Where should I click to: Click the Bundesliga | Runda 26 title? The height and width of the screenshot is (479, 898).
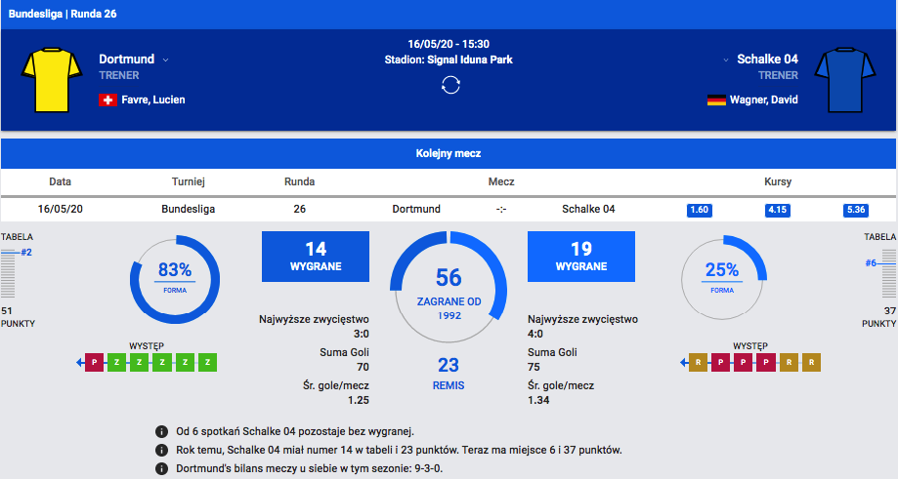tap(63, 14)
